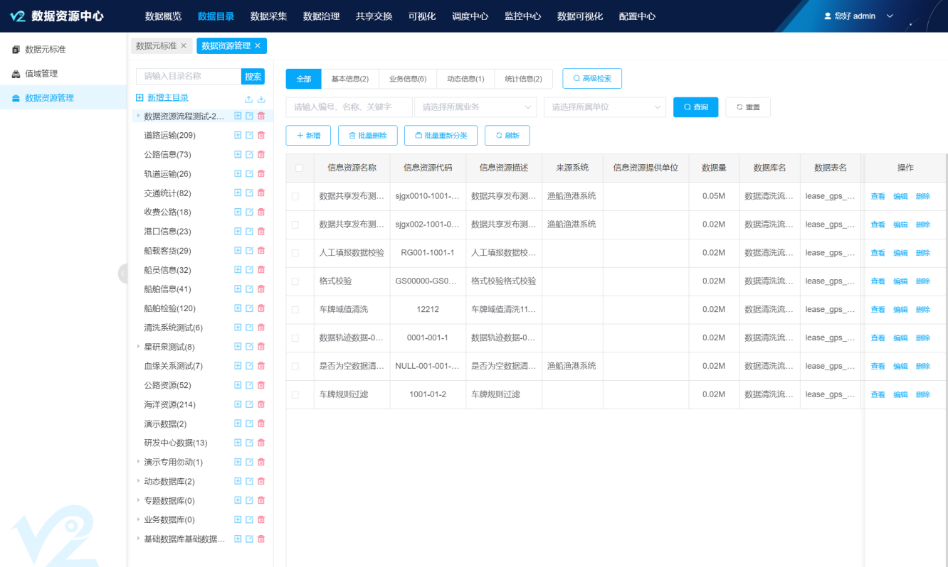Click edit icon next to 船舶检验(120)
Screen dimensions: 948x567
[x=249, y=308]
